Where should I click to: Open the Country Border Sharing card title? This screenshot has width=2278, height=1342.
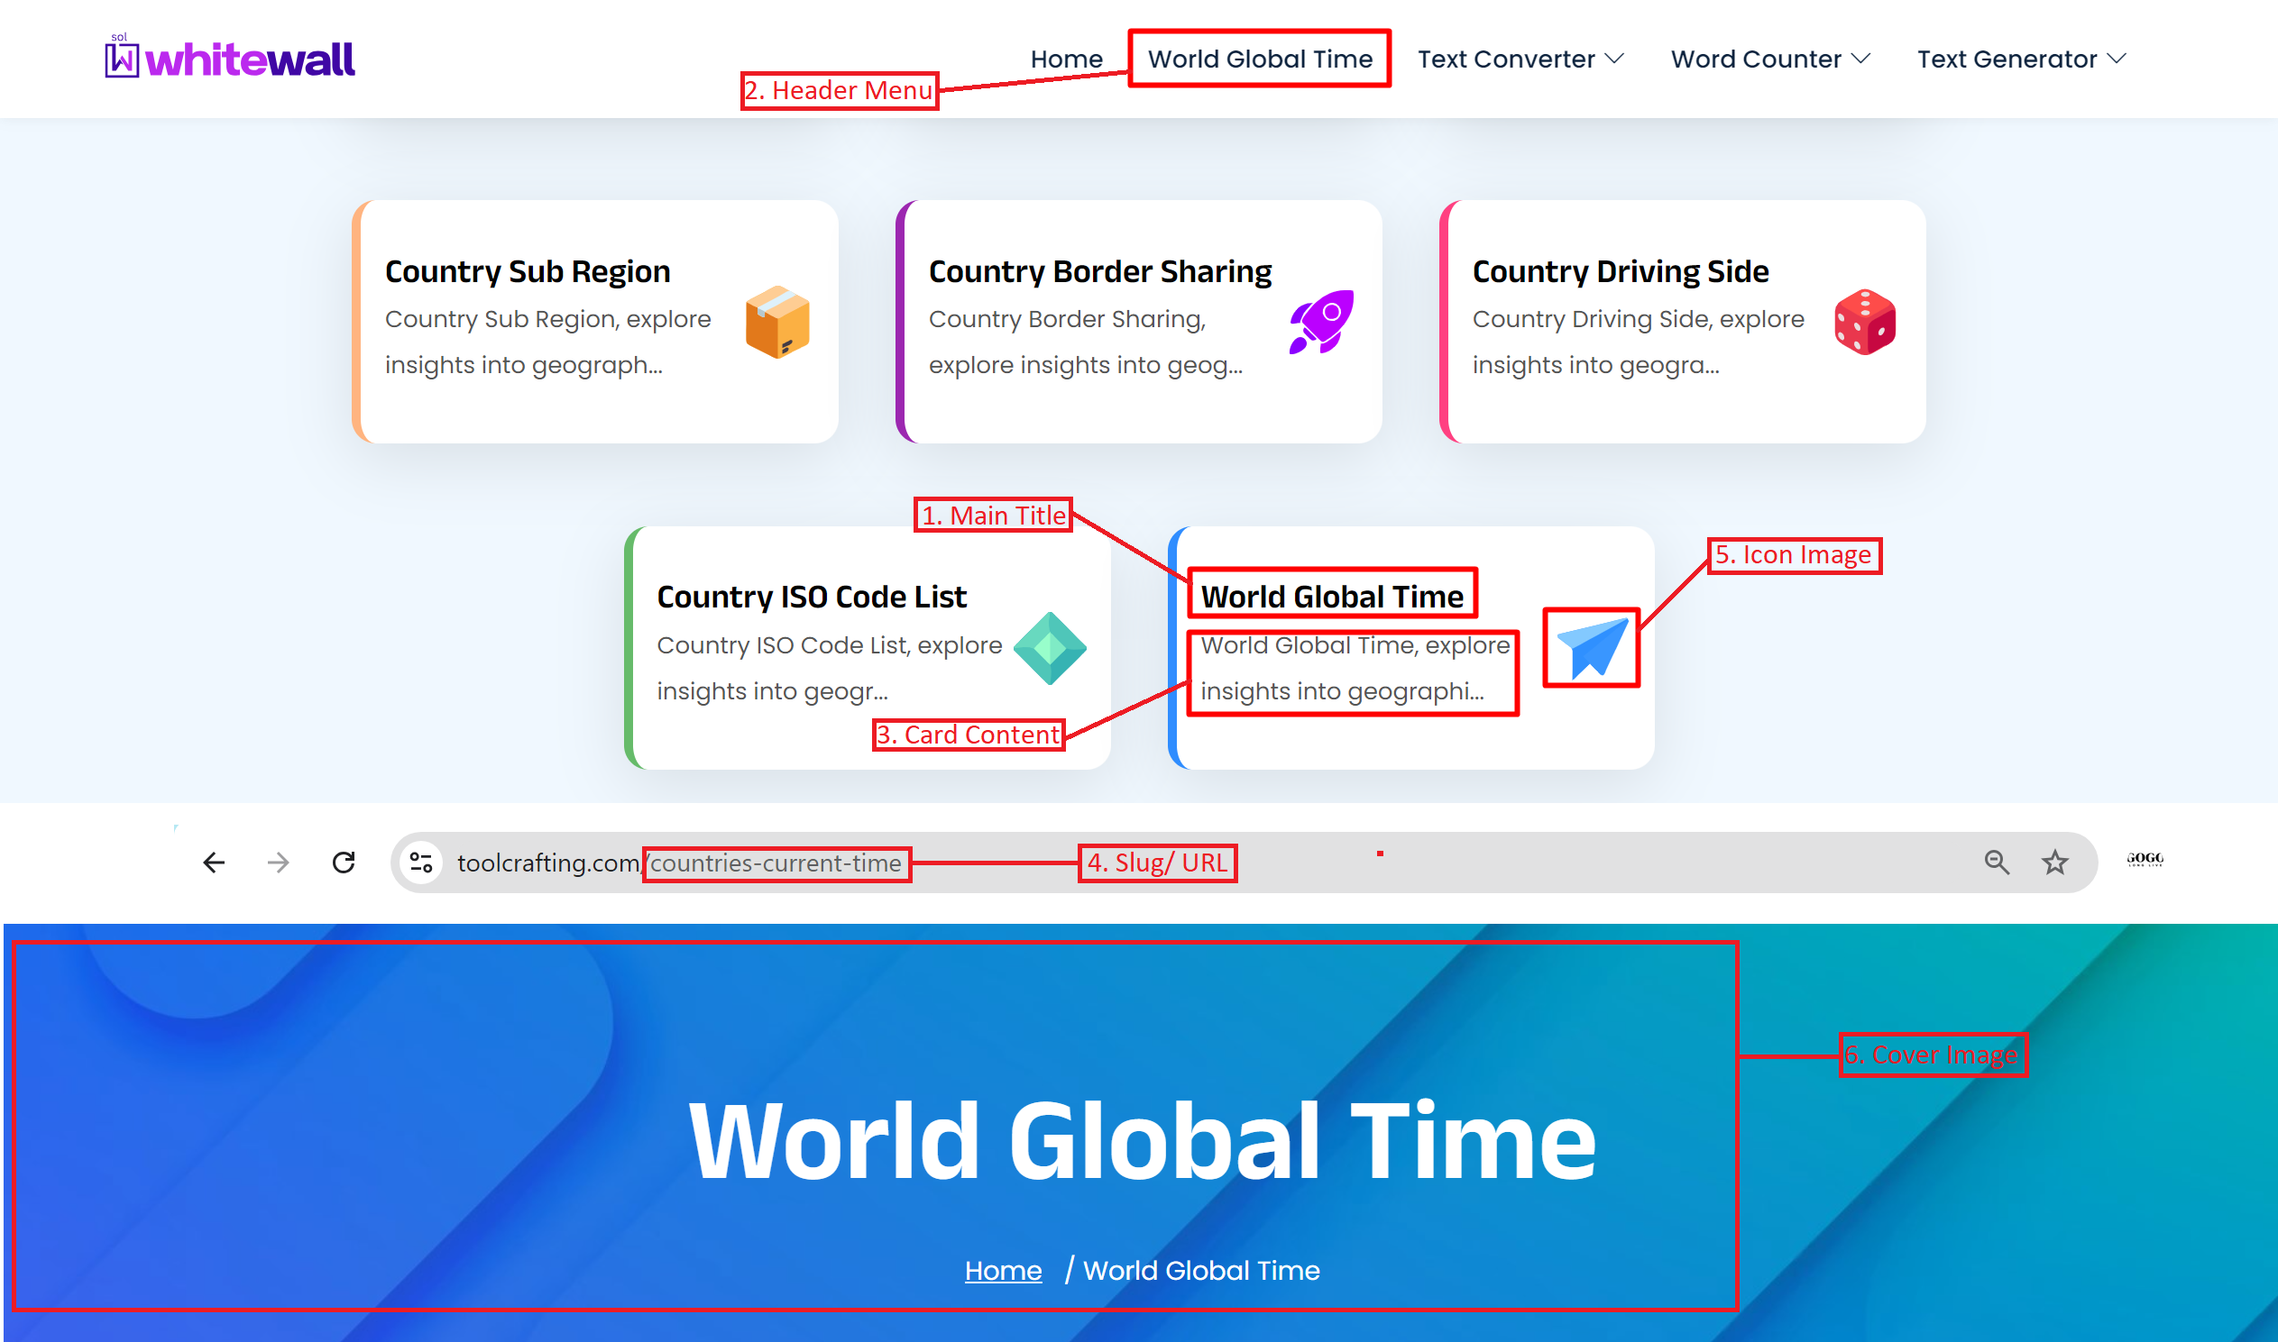tap(1100, 271)
